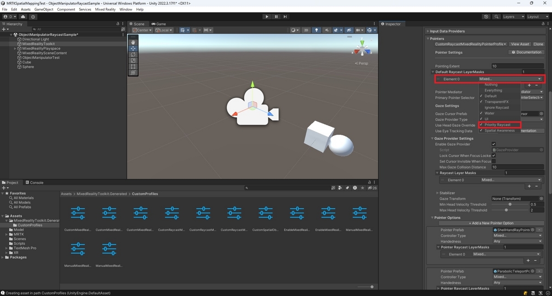Open the Documentation button
The height and width of the screenshot is (296, 552).
526,52
